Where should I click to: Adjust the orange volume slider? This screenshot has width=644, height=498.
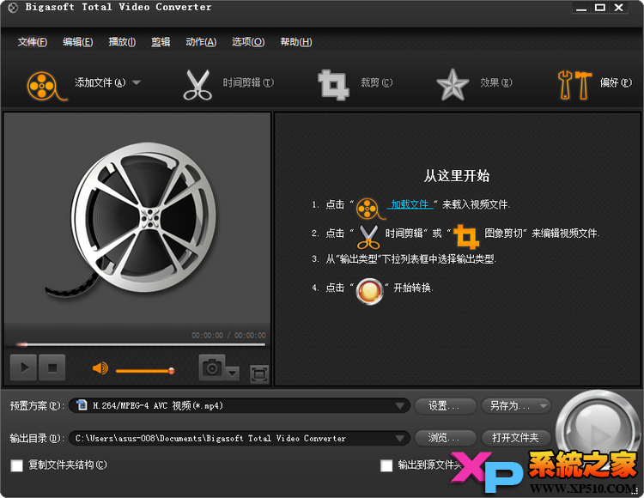[145, 371]
